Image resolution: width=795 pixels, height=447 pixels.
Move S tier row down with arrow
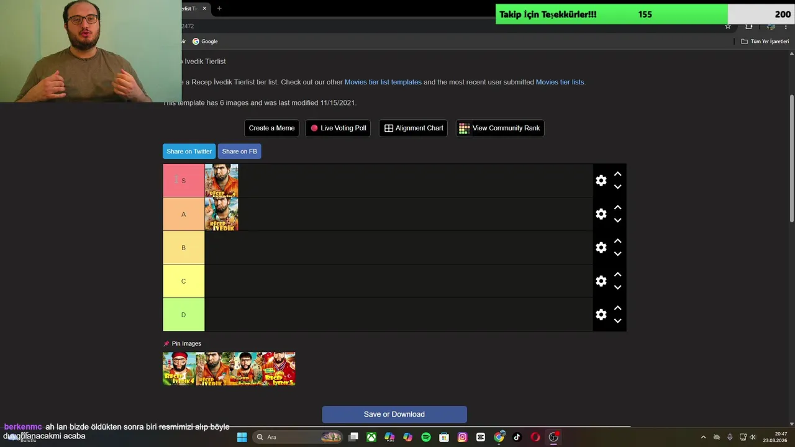617,187
